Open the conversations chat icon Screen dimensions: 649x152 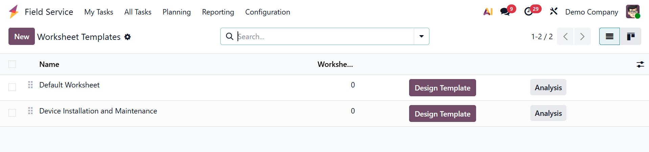505,12
